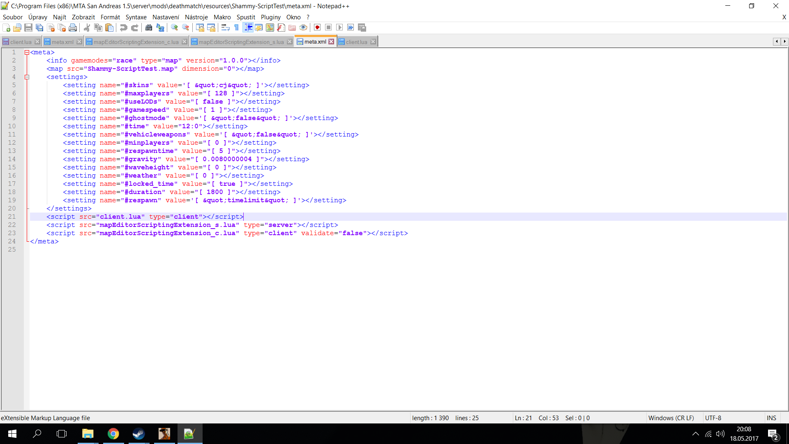Collapse the settings fold on line 4
The image size is (789, 444).
[x=27, y=77]
